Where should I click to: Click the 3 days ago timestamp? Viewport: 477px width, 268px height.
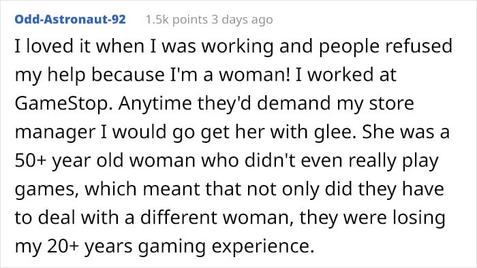pos(242,20)
